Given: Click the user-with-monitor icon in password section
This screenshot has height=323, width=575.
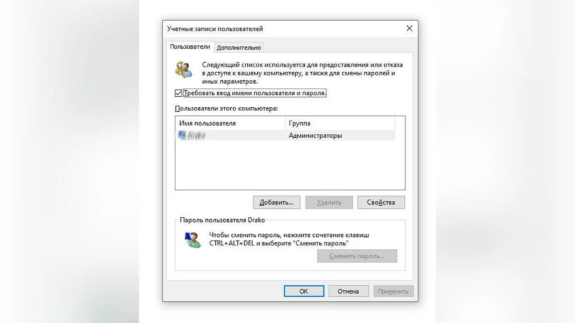Looking at the screenshot, I should (193, 239).
